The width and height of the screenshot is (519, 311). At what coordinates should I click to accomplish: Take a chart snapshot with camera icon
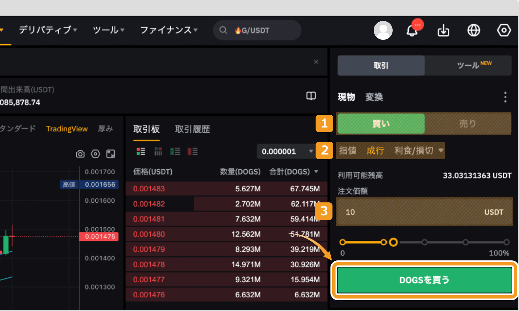click(80, 154)
